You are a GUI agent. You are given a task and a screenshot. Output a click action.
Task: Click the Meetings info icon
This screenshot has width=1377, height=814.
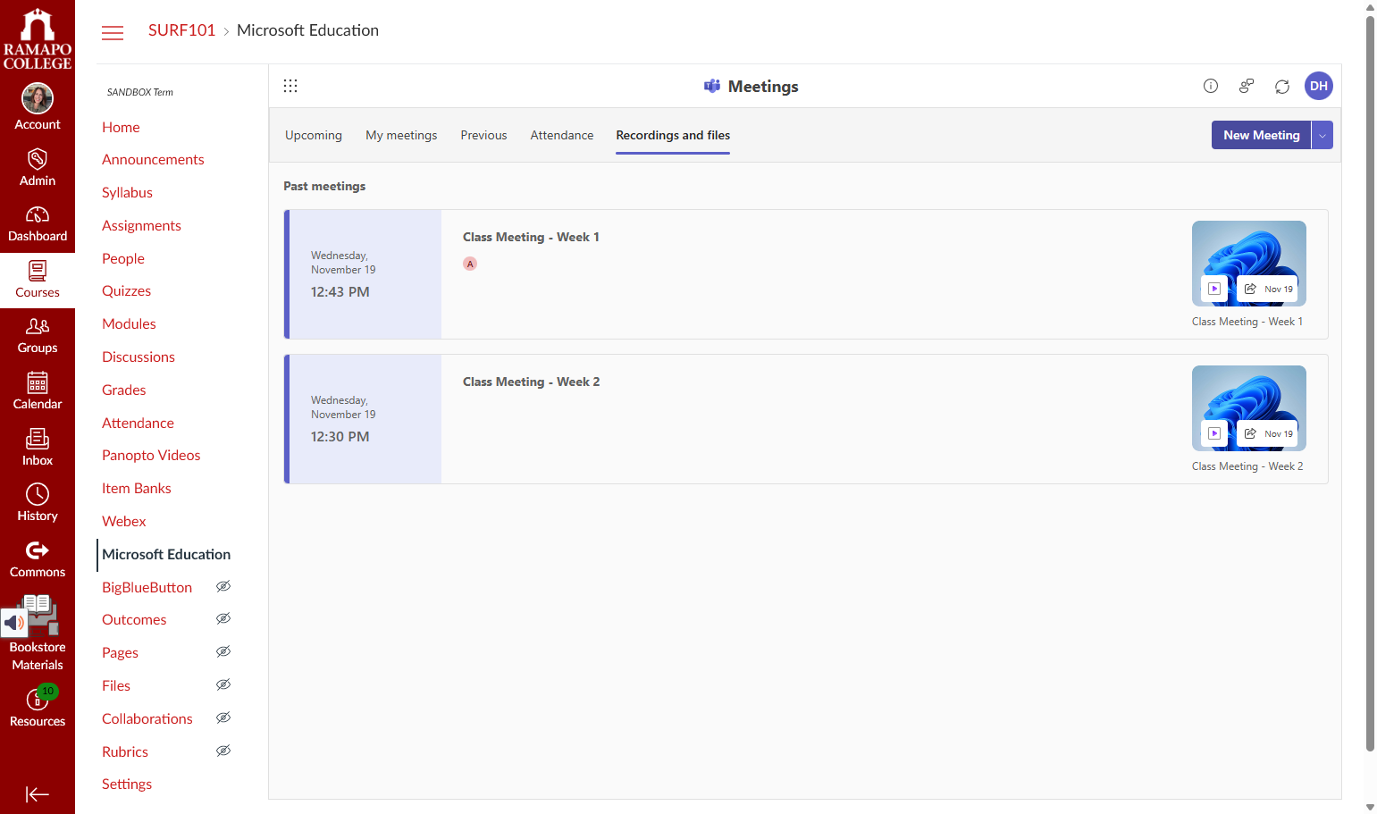[1211, 86]
